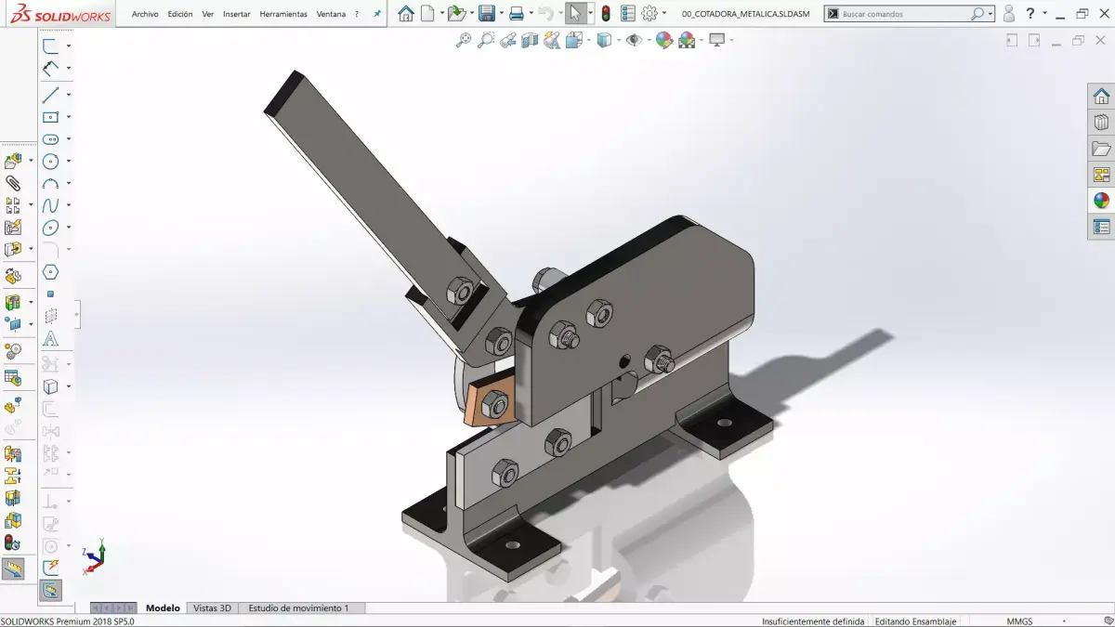Select the Circle sketch tool
1115x627 pixels.
(51, 162)
